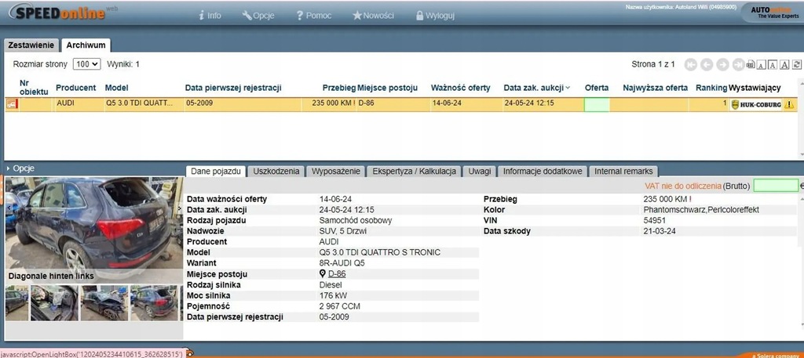The height and width of the screenshot is (358, 804).
Task: Open the Ekspertyza / Kalkulacja tab
Action: [x=414, y=171]
